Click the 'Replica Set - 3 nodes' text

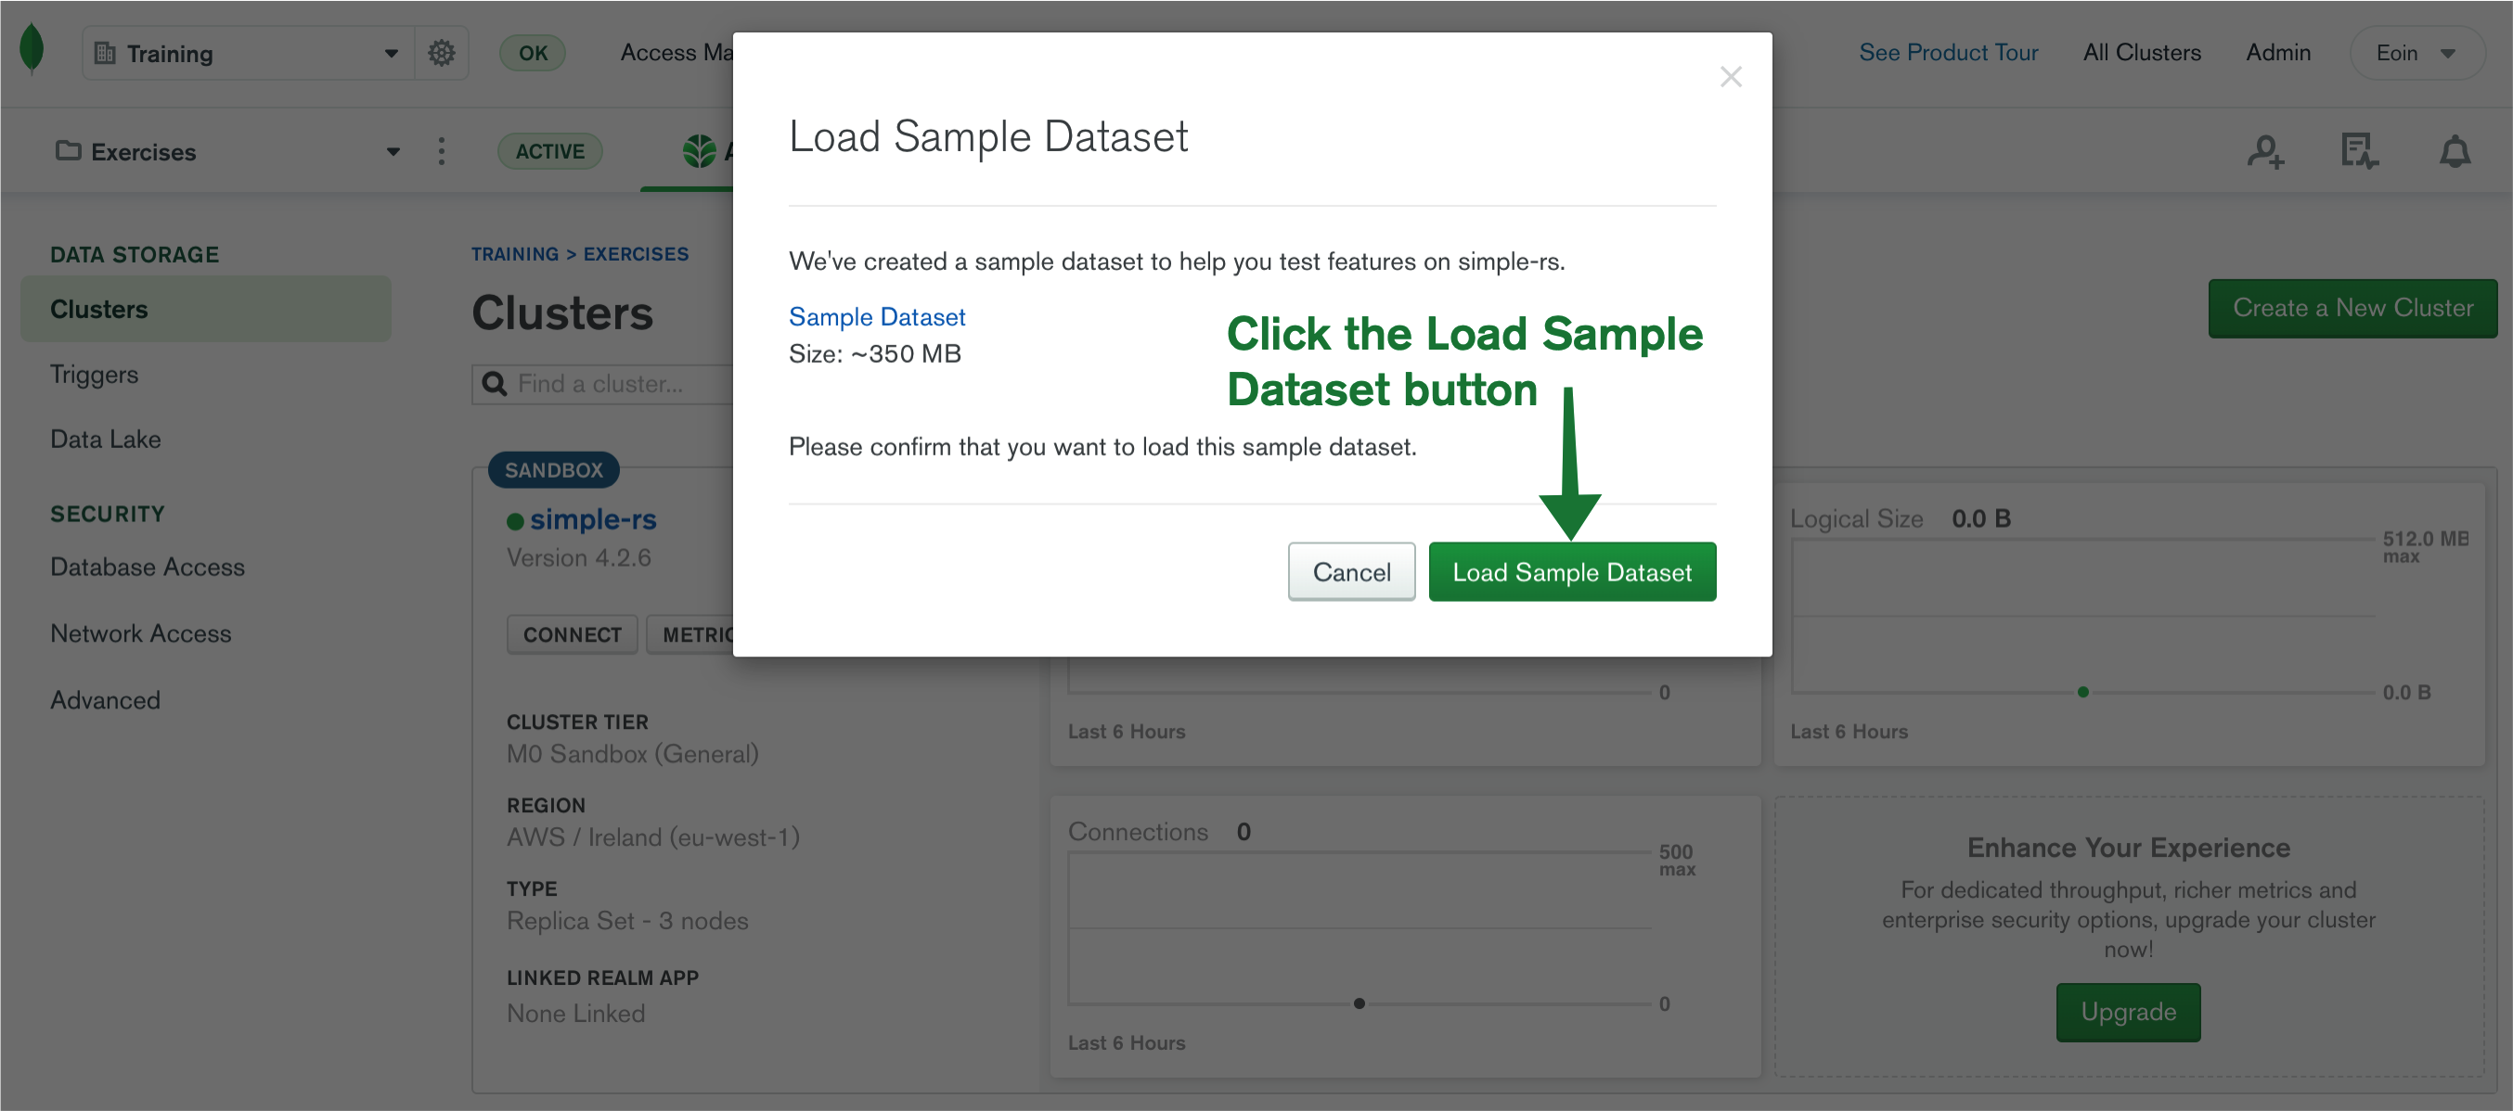click(627, 921)
